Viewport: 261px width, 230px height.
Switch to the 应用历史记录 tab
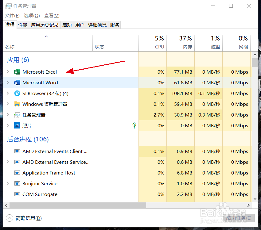click(45, 25)
